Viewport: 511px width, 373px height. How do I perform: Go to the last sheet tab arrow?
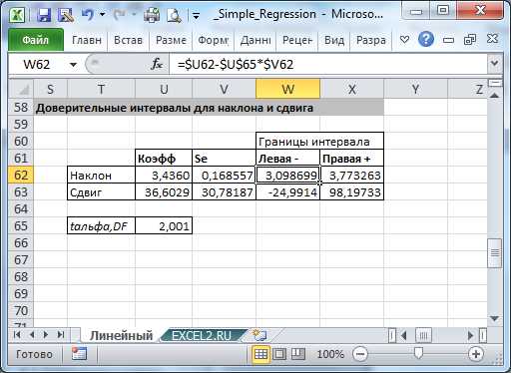coord(61,335)
